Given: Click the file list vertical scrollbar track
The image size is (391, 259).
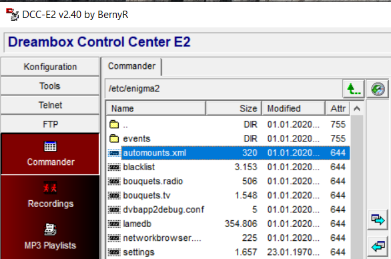Looking at the screenshot, I should click(357, 187).
